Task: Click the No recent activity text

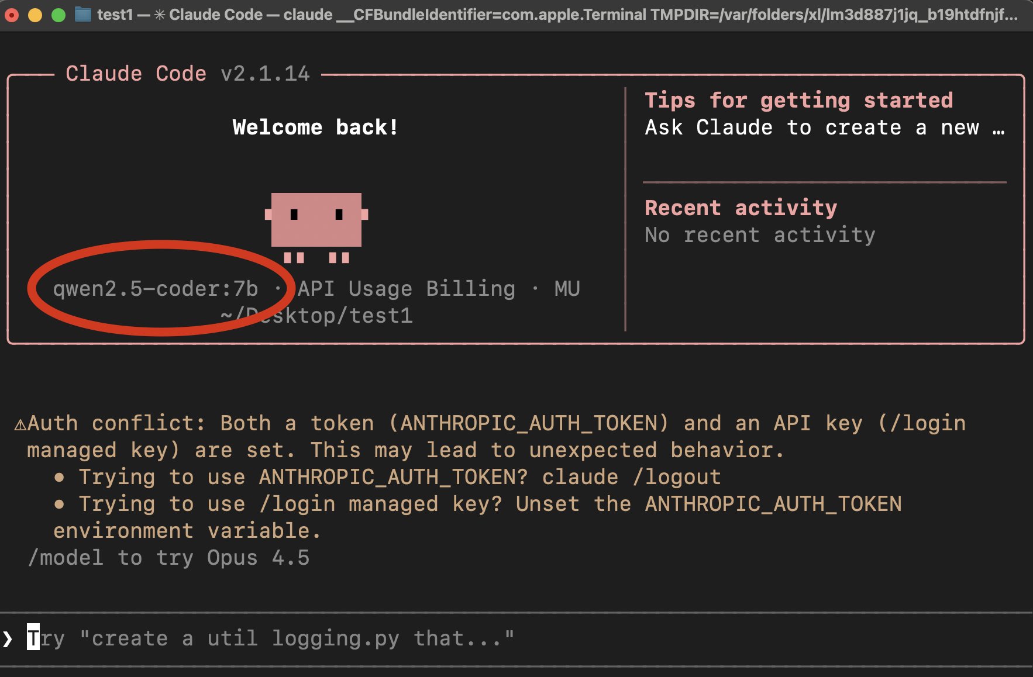Action: coord(760,235)
